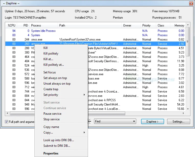Select PID 524 High priority row

click(x=95, y=65)
